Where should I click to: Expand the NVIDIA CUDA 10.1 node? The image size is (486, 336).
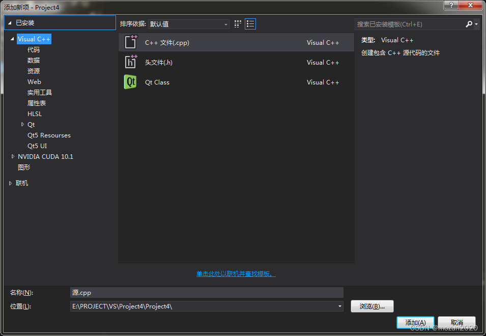[x=13, y=156]
